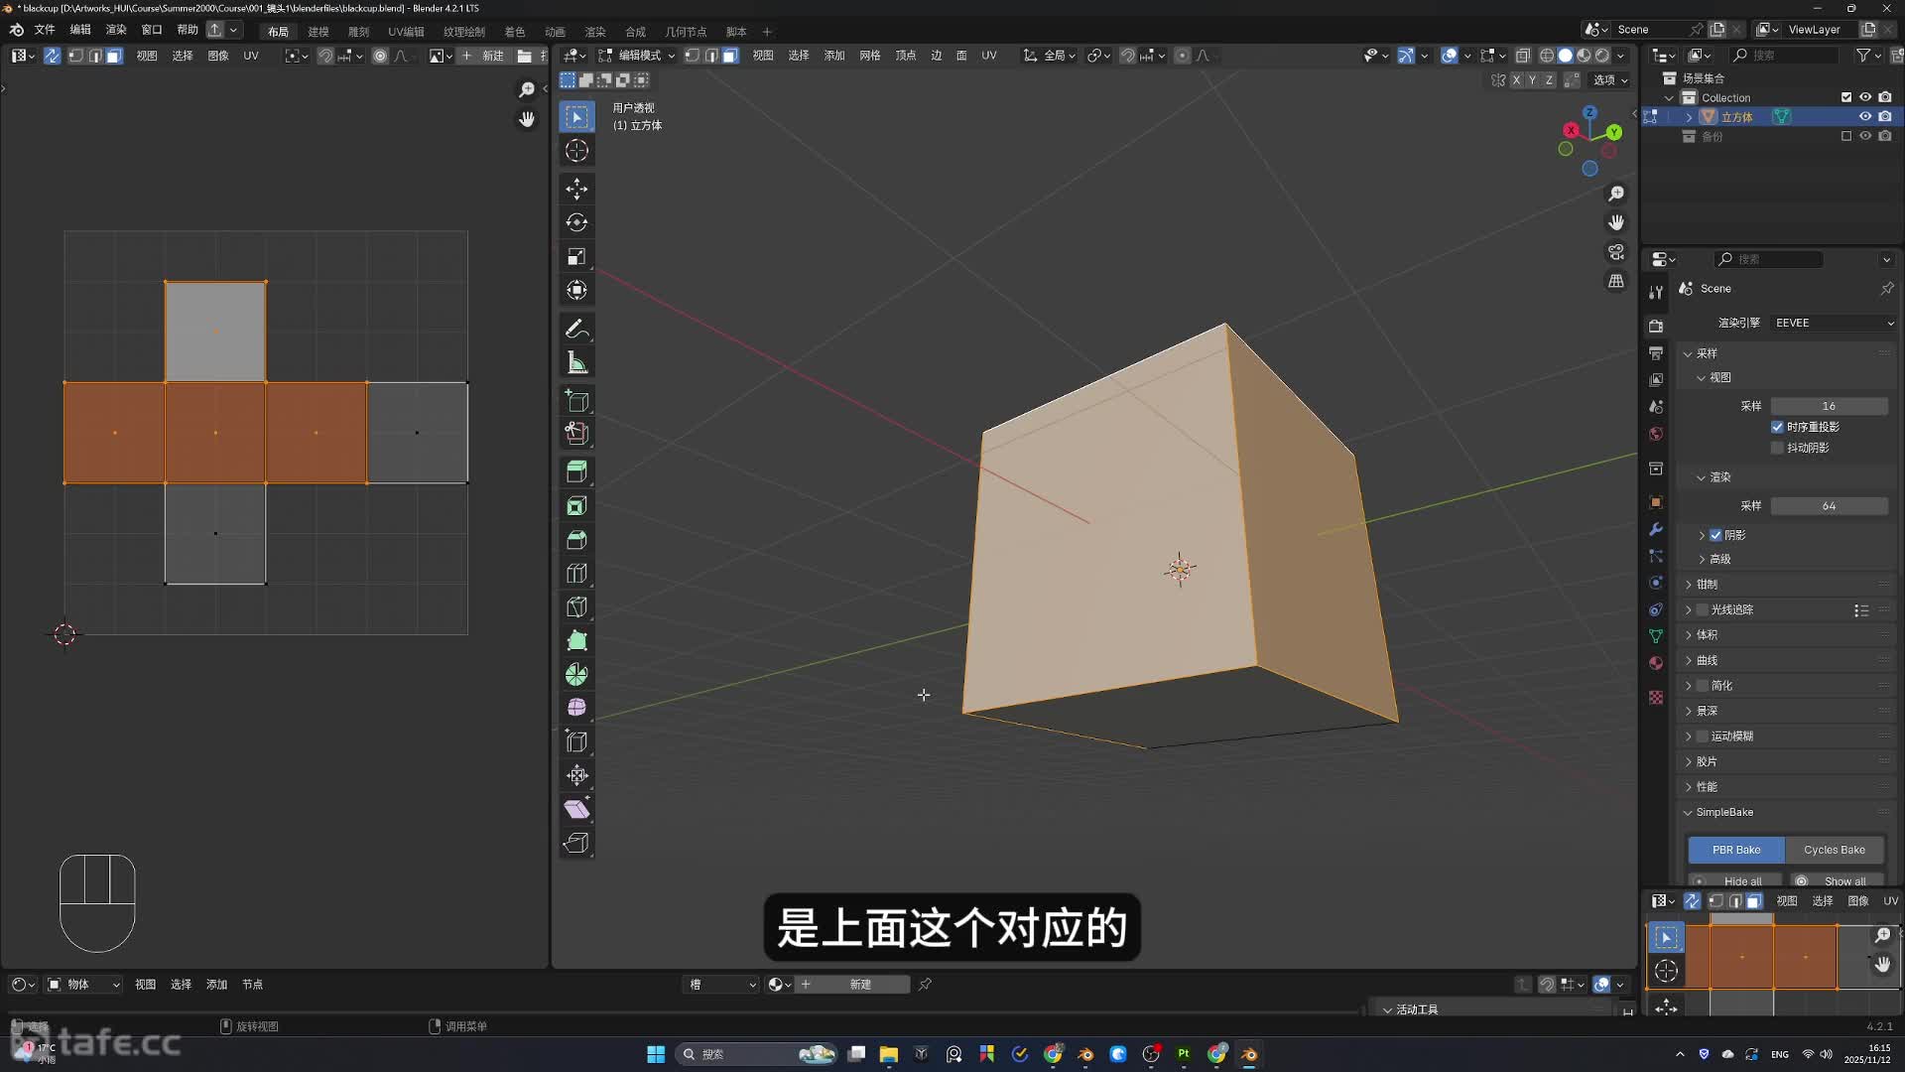
Task: Select the Scale tool
Action: (576, 256)
